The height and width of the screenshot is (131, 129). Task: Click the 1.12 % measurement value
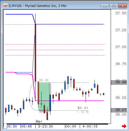83,112
